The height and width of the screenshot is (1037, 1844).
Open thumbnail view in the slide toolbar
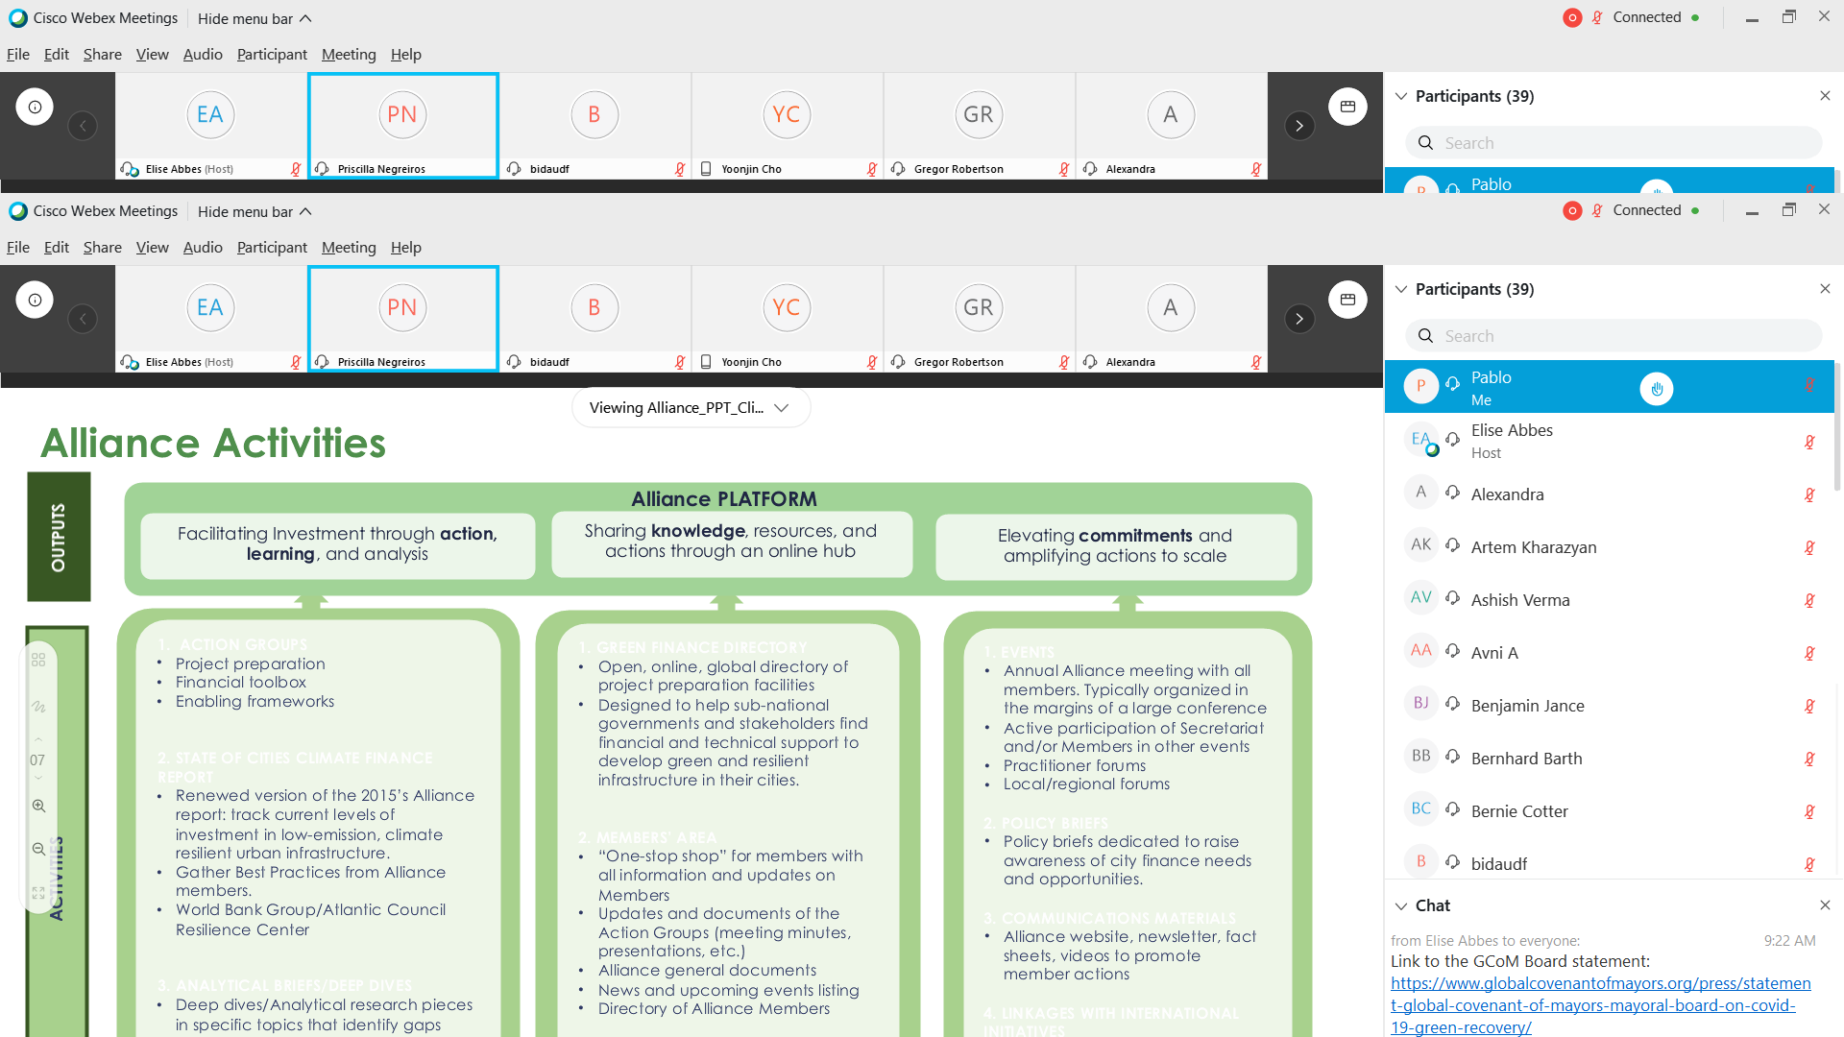38,661
